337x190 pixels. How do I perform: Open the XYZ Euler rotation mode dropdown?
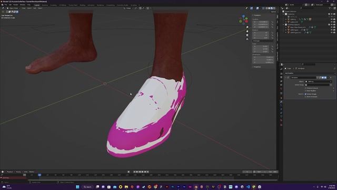coord(263,41)
